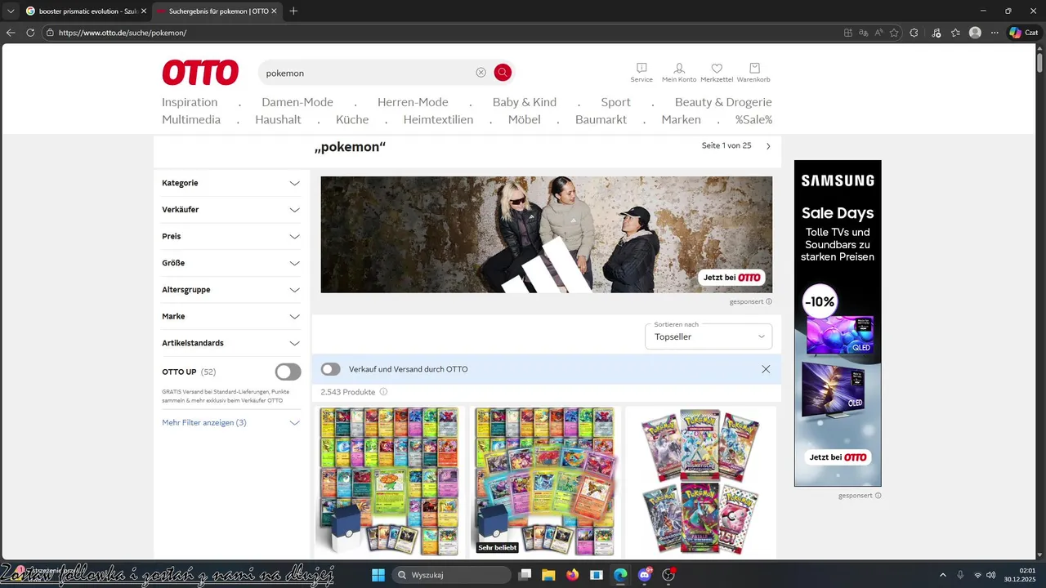The image size is (1046, 588).
Task: Toggle OTTO UP filter switch
Action: coord(288,372)
